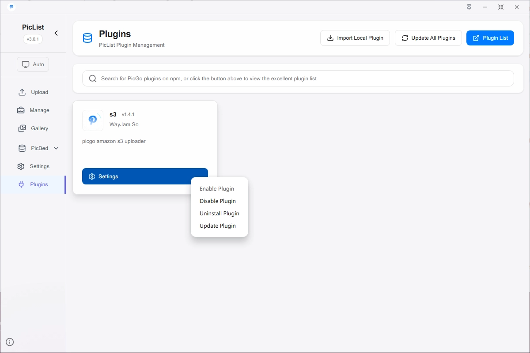Collapse the sidebar with the chevron arrow
530x353 pixels.
pos(56,33)
